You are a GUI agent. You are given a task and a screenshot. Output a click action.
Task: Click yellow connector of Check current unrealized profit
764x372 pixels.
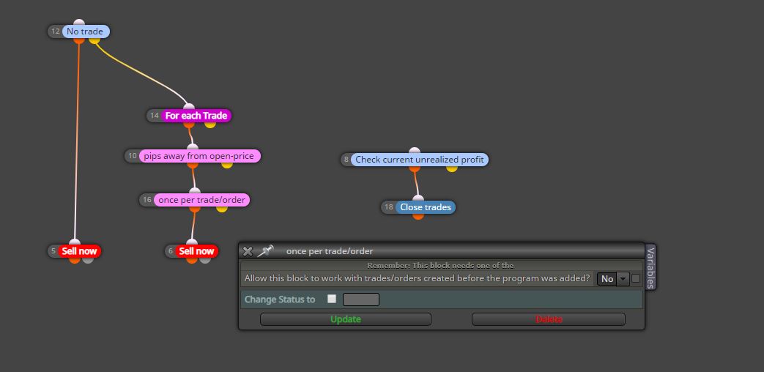coord(452,168)
